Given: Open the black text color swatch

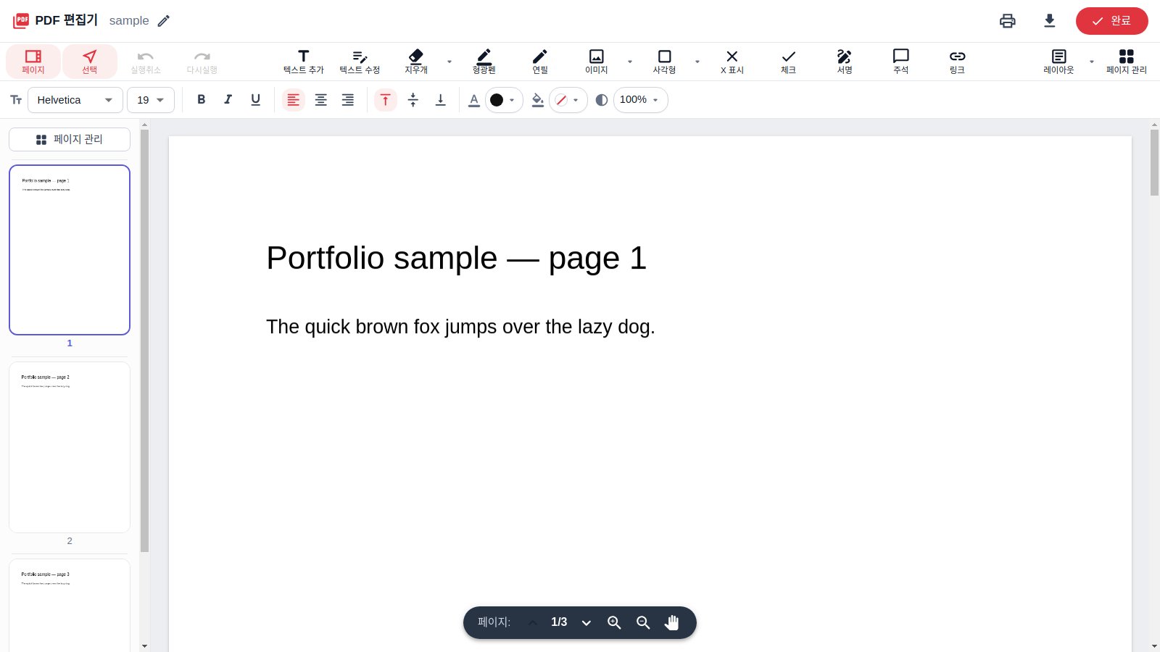Looking at the screenshot, I should click(x=503, y=100).
